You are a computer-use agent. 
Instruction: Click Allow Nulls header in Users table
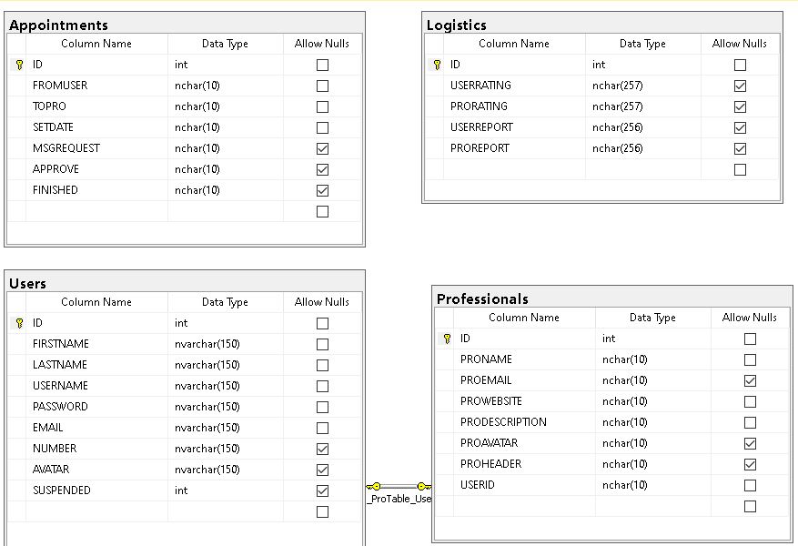click(x=322, y=302)
